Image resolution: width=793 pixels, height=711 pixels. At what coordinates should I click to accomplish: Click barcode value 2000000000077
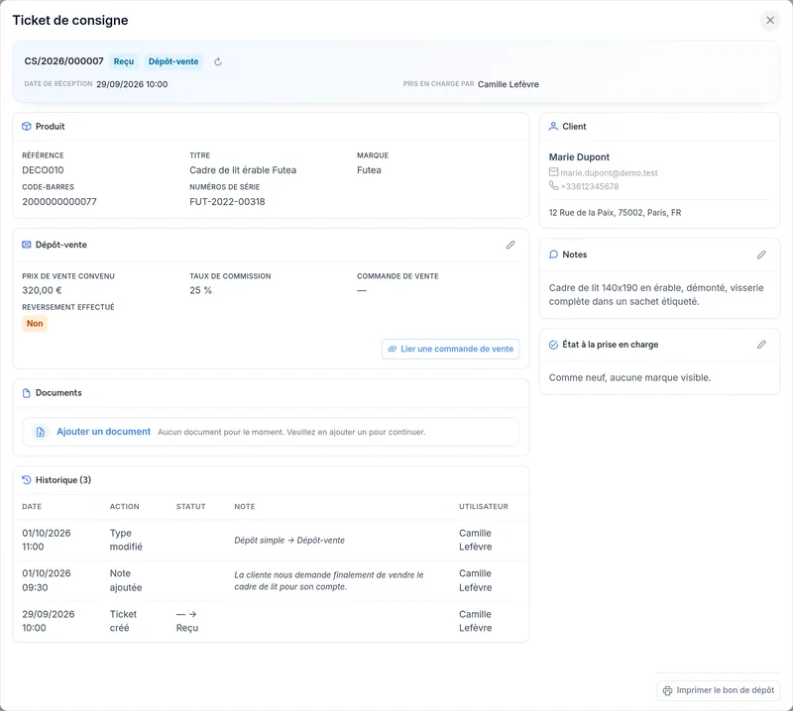coord(59,202)
